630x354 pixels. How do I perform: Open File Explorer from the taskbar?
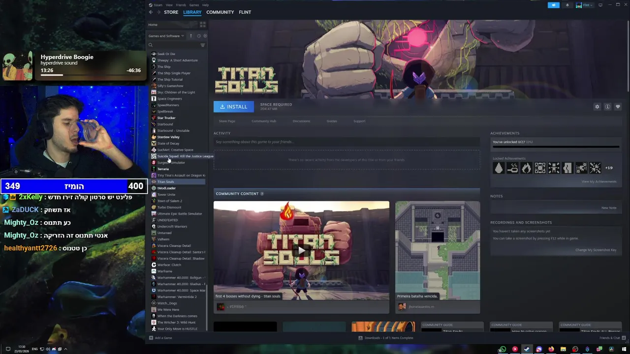(x=563, y=349)
